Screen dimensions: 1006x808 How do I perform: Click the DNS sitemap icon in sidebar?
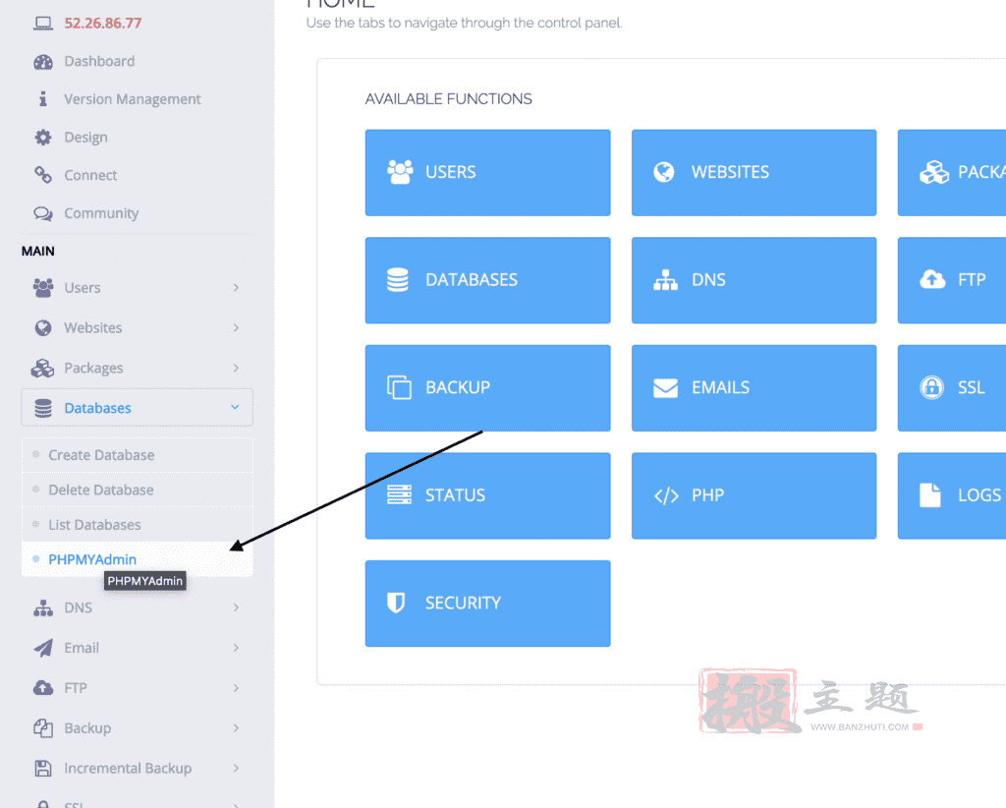pos(43,607)
